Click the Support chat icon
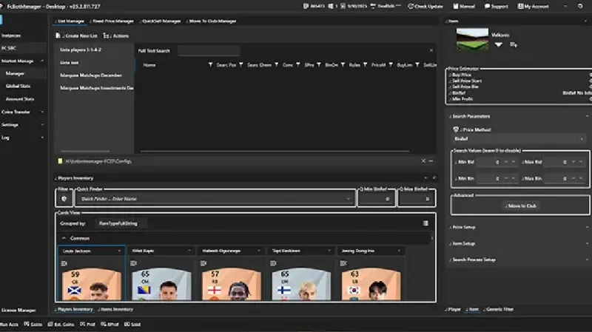Screen dimensions: 592x332 [x=485, y=6]
